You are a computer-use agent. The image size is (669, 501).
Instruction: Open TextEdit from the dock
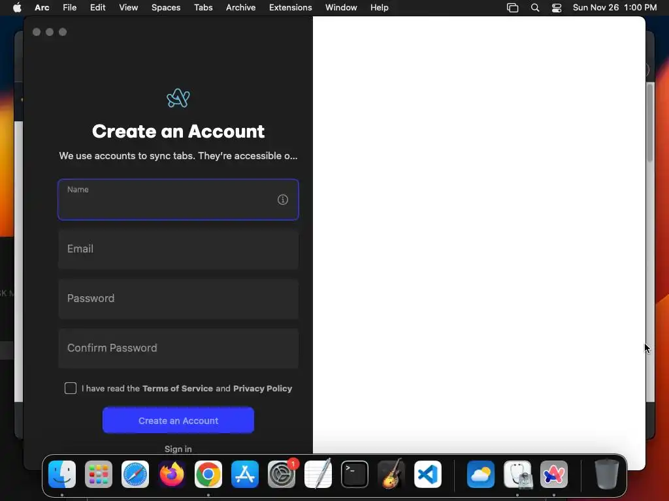(318, 474)
